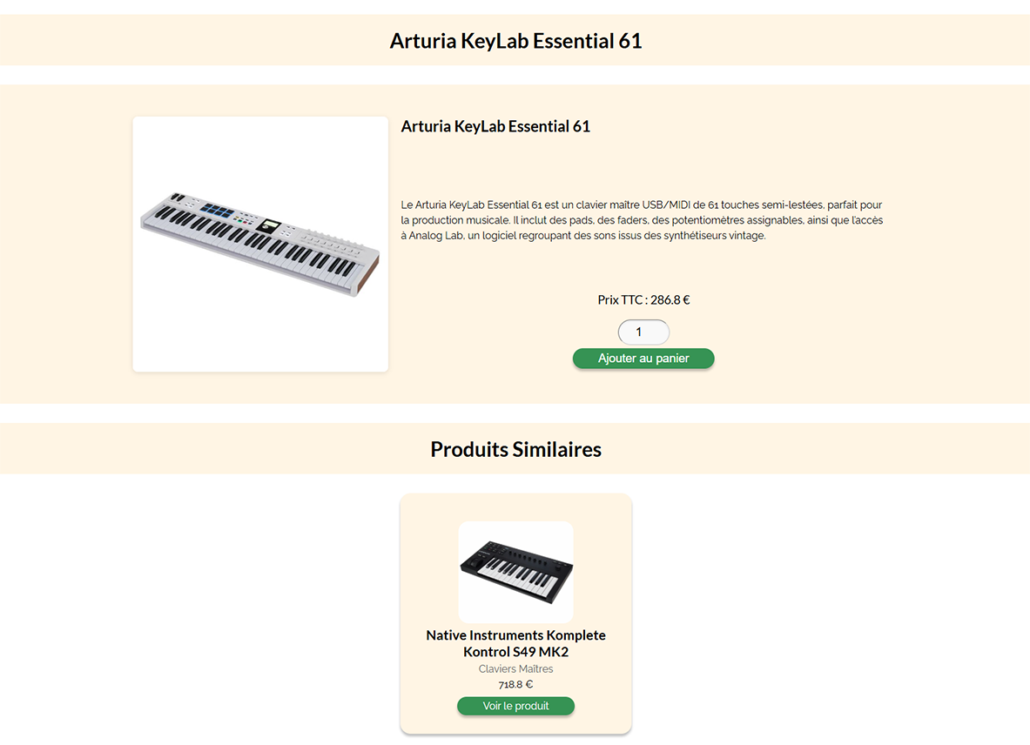Click the Claviers Maîtres category label
Screen dimensions: 1030x745
[515, 669]
